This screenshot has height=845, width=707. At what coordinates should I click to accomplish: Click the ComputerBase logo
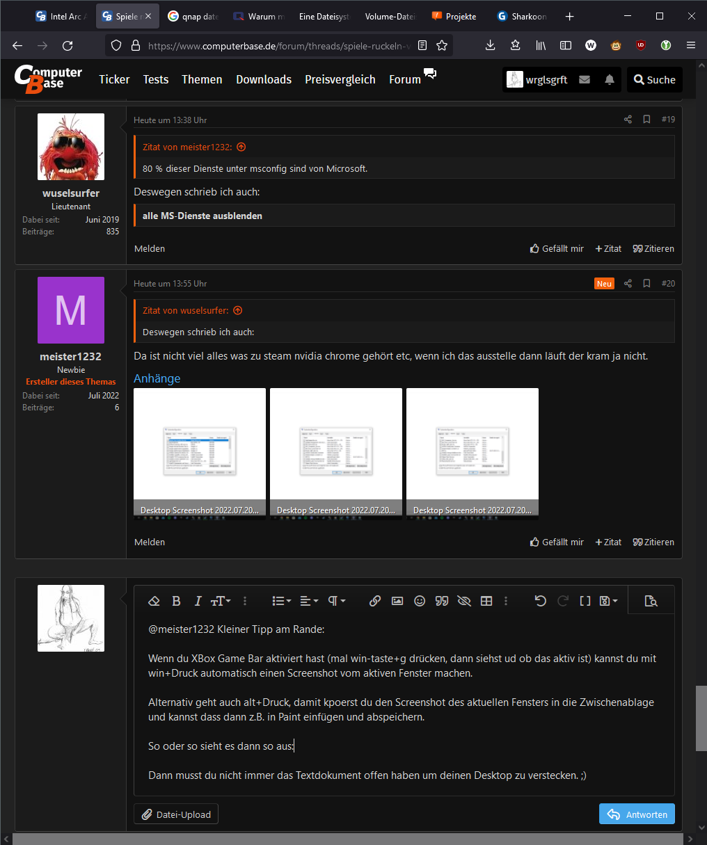tap(48, 79)
